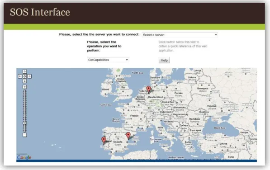Click the 'Deutschland' map label
The height and width of the screenshot is (170, 270).
(156, 97)
